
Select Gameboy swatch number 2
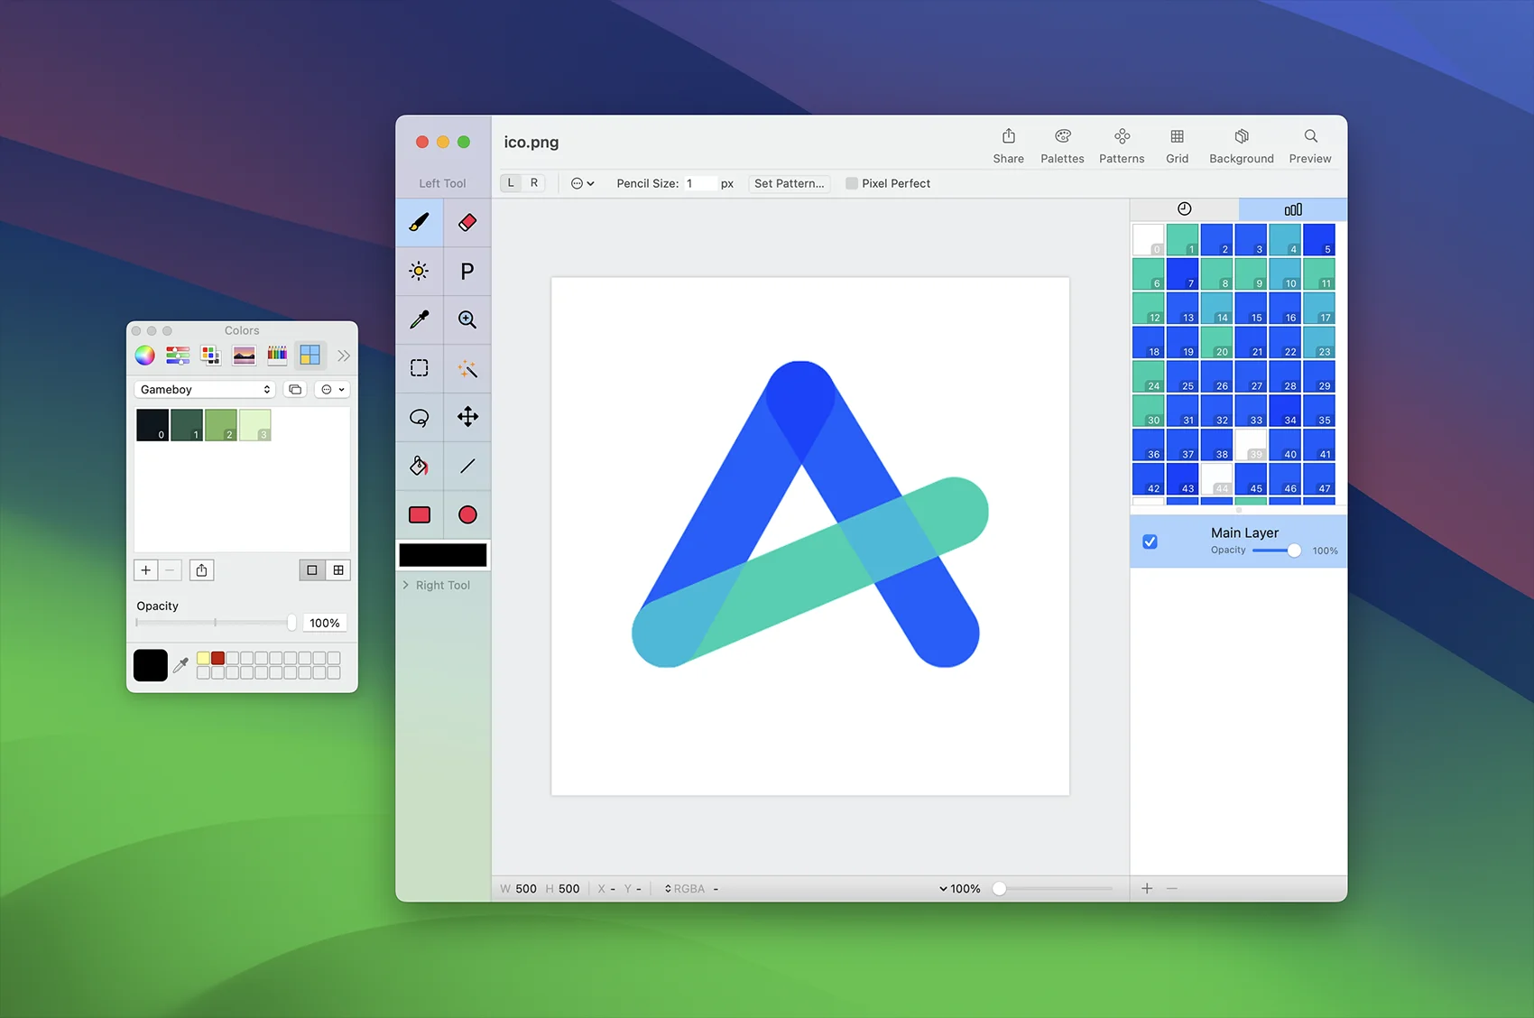click(221, 425)
